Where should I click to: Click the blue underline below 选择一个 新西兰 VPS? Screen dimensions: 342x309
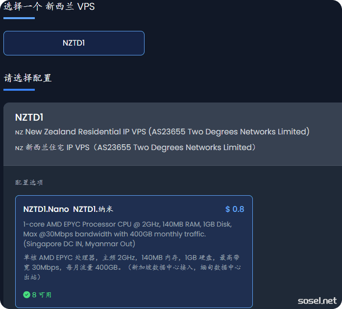point(19,18)
